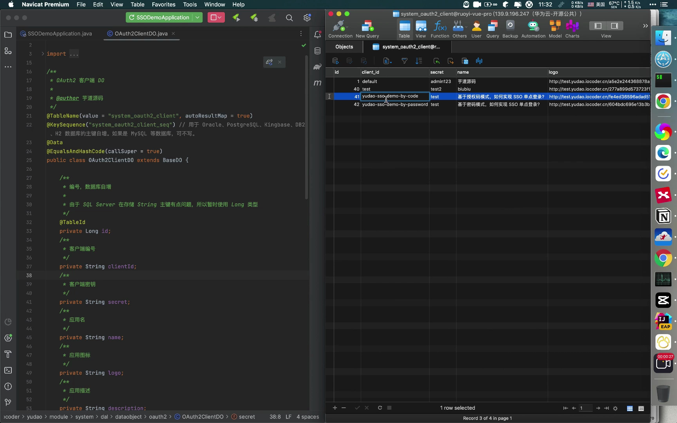The image size is (677, 423).
Task: Delete the selected record with minus button
Action: (x=344, y=408)
